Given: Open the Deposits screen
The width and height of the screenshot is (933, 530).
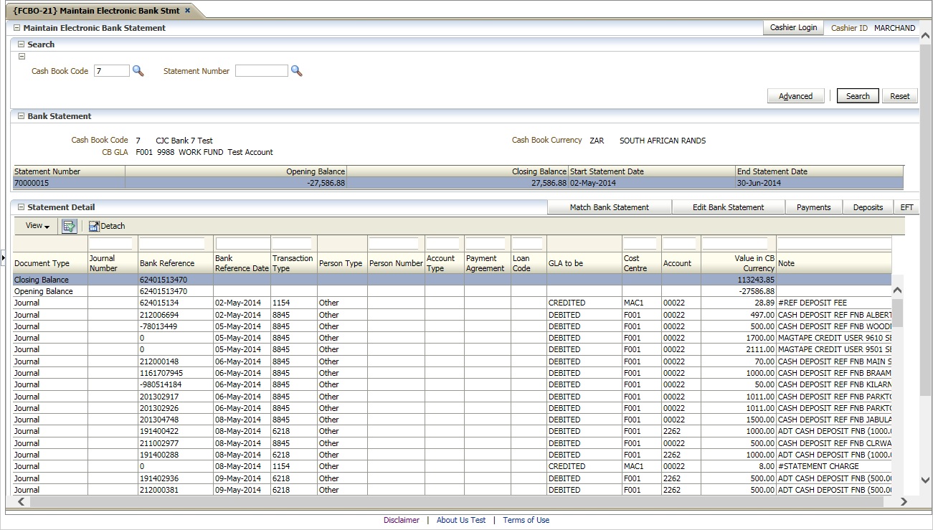Looking at the screenshot, I should pyautogui.click(x=868, y=207).
